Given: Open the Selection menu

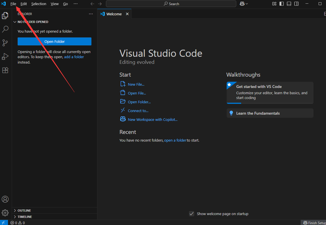Looking at the screenshot, I should (x=39, y=4).
